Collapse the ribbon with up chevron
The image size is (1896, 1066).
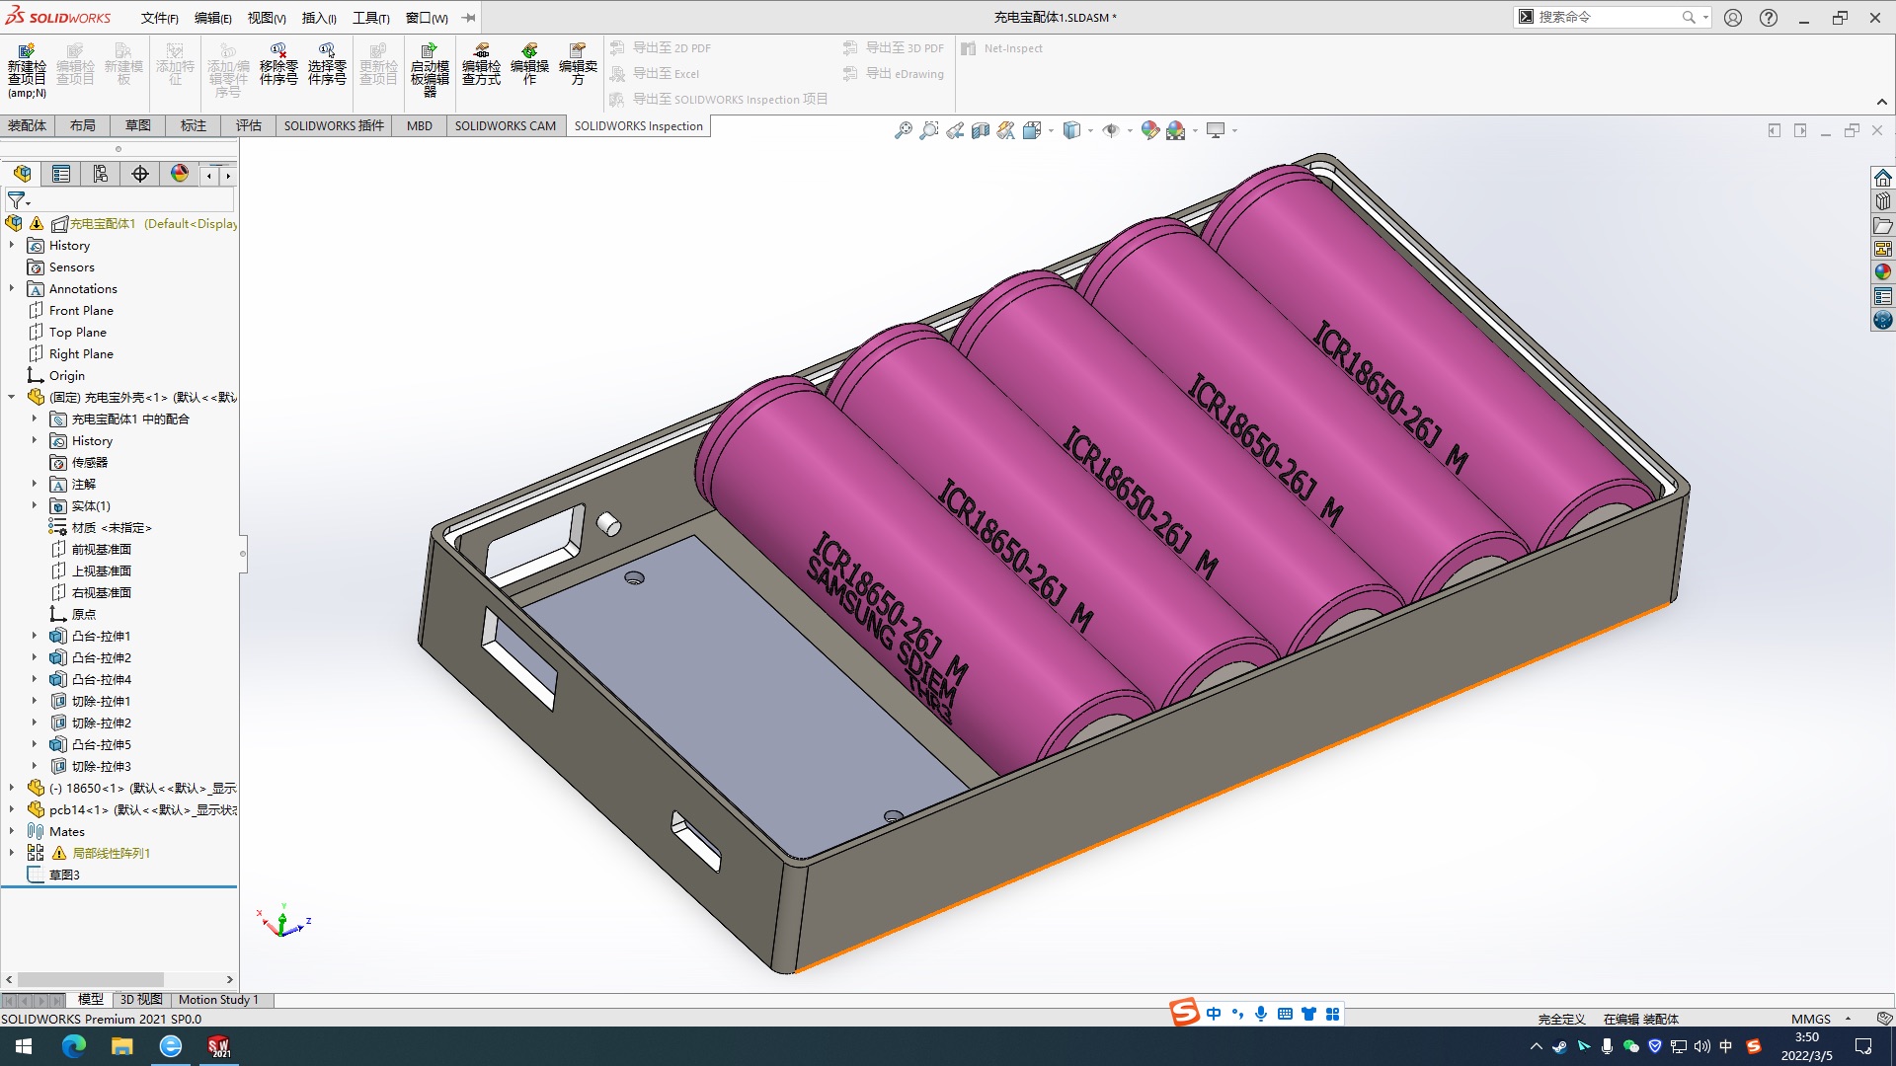1882,102
